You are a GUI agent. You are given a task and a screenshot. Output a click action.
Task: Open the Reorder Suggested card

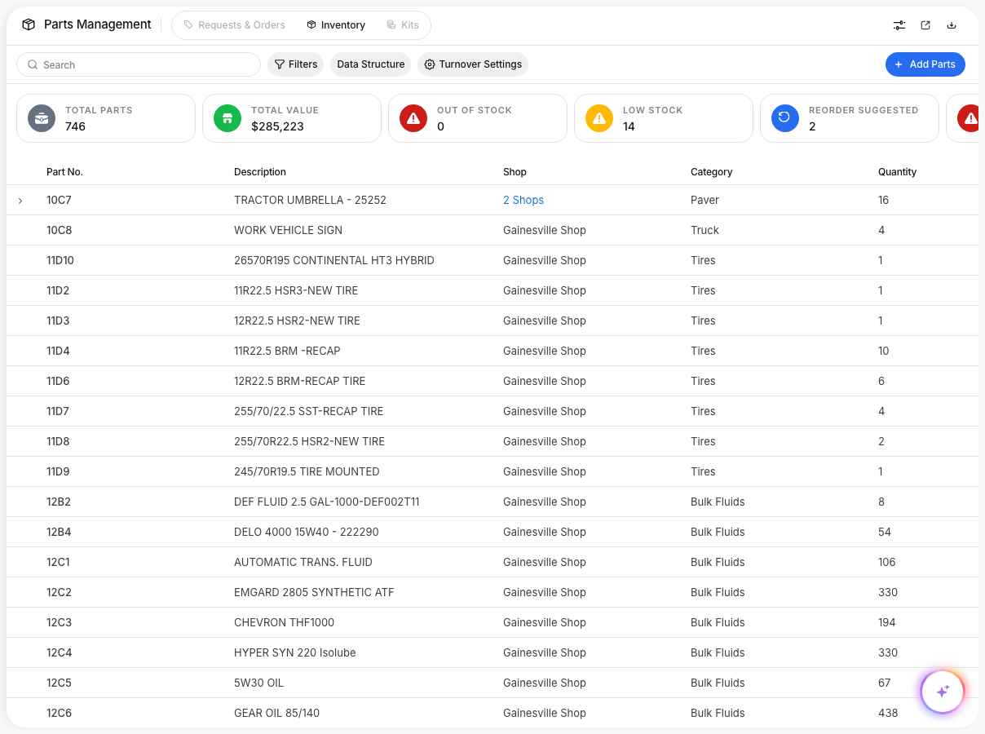pos(850,118)
